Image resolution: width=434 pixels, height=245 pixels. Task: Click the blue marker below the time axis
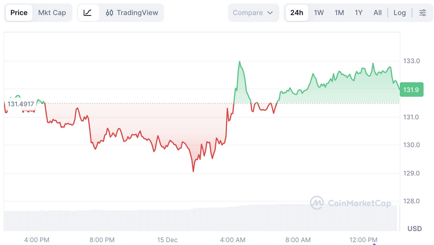374,244
